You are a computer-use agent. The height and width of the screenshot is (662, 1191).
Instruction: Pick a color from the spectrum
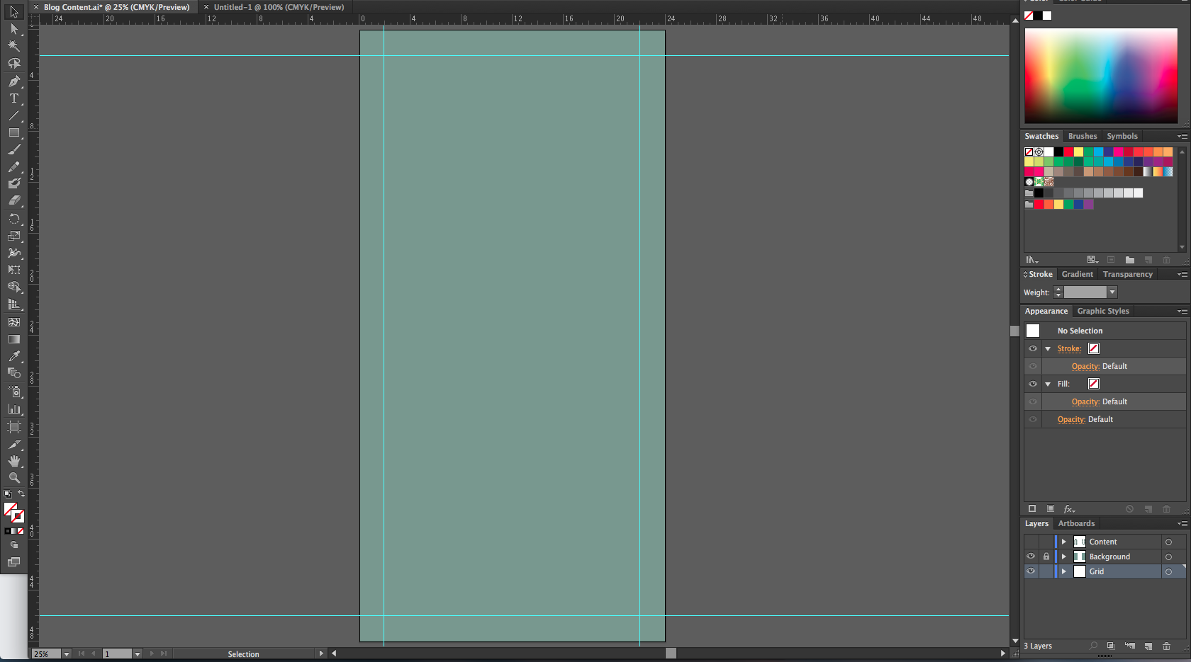(x=1101, y=76)
